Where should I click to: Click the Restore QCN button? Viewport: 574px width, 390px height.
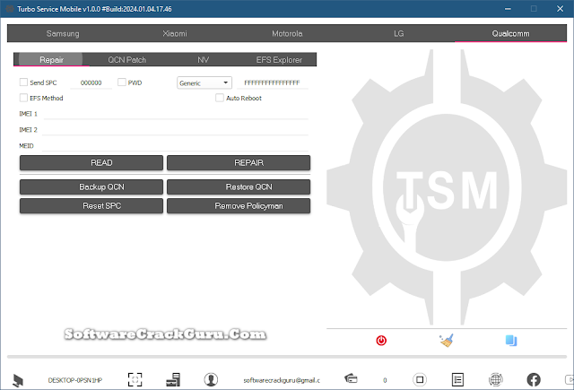[239, 187]
